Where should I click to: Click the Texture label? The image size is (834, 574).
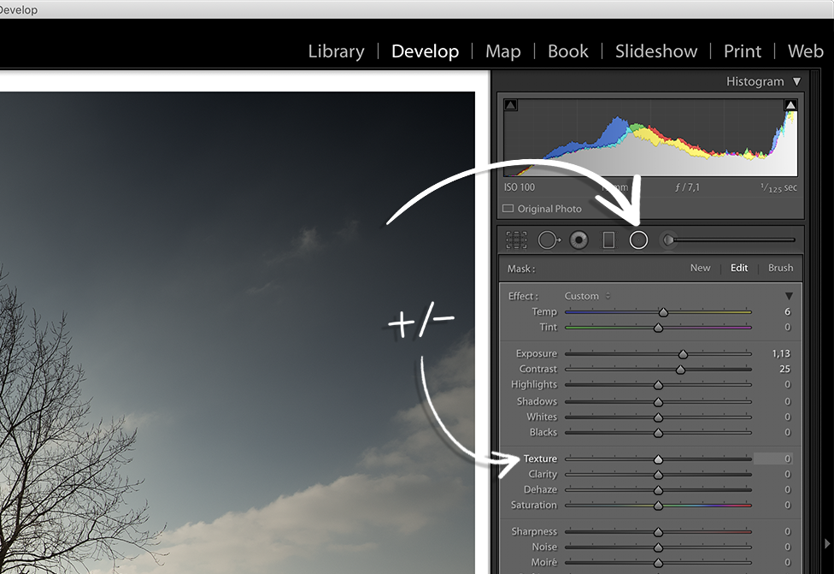coord(540,459)
